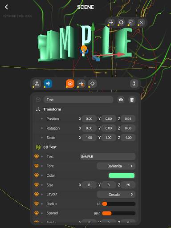The height and width of the screenshot is (228, 171).
Task: Select the move gizmo tool in viewport toolbar
Action: click(111, 22)
